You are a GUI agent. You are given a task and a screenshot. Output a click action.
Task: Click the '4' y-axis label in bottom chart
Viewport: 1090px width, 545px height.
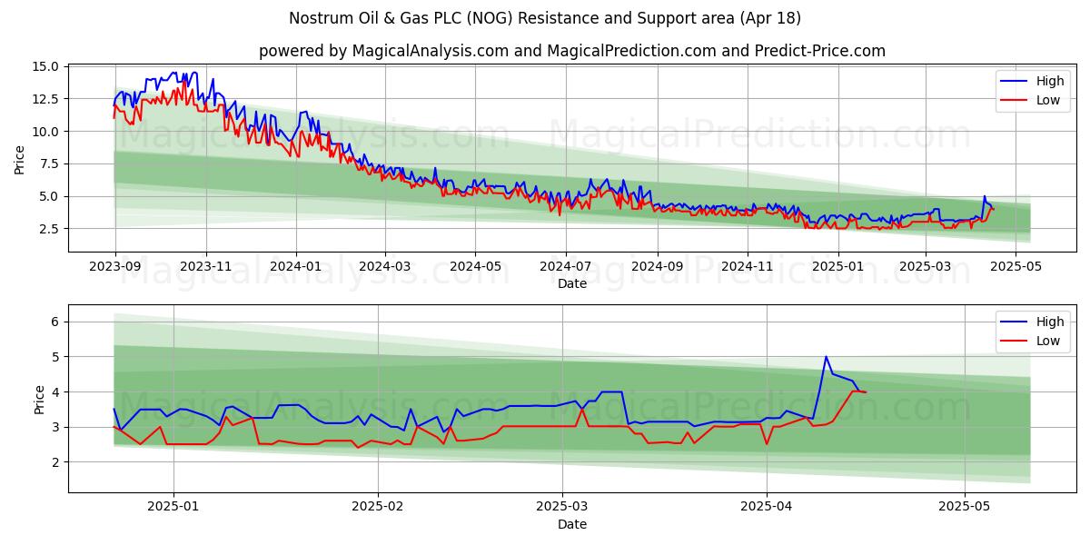pos(55,392)
